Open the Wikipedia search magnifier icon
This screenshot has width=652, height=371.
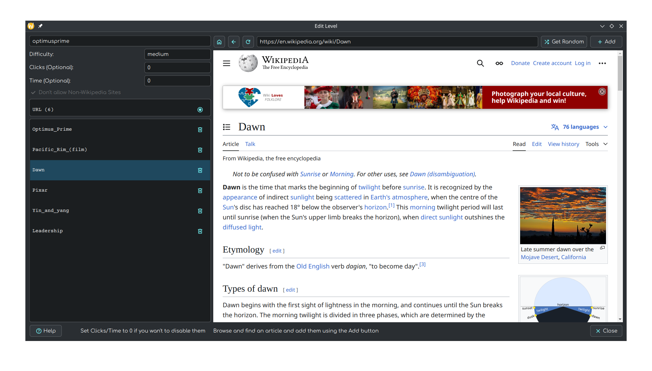tap(480, 63)
